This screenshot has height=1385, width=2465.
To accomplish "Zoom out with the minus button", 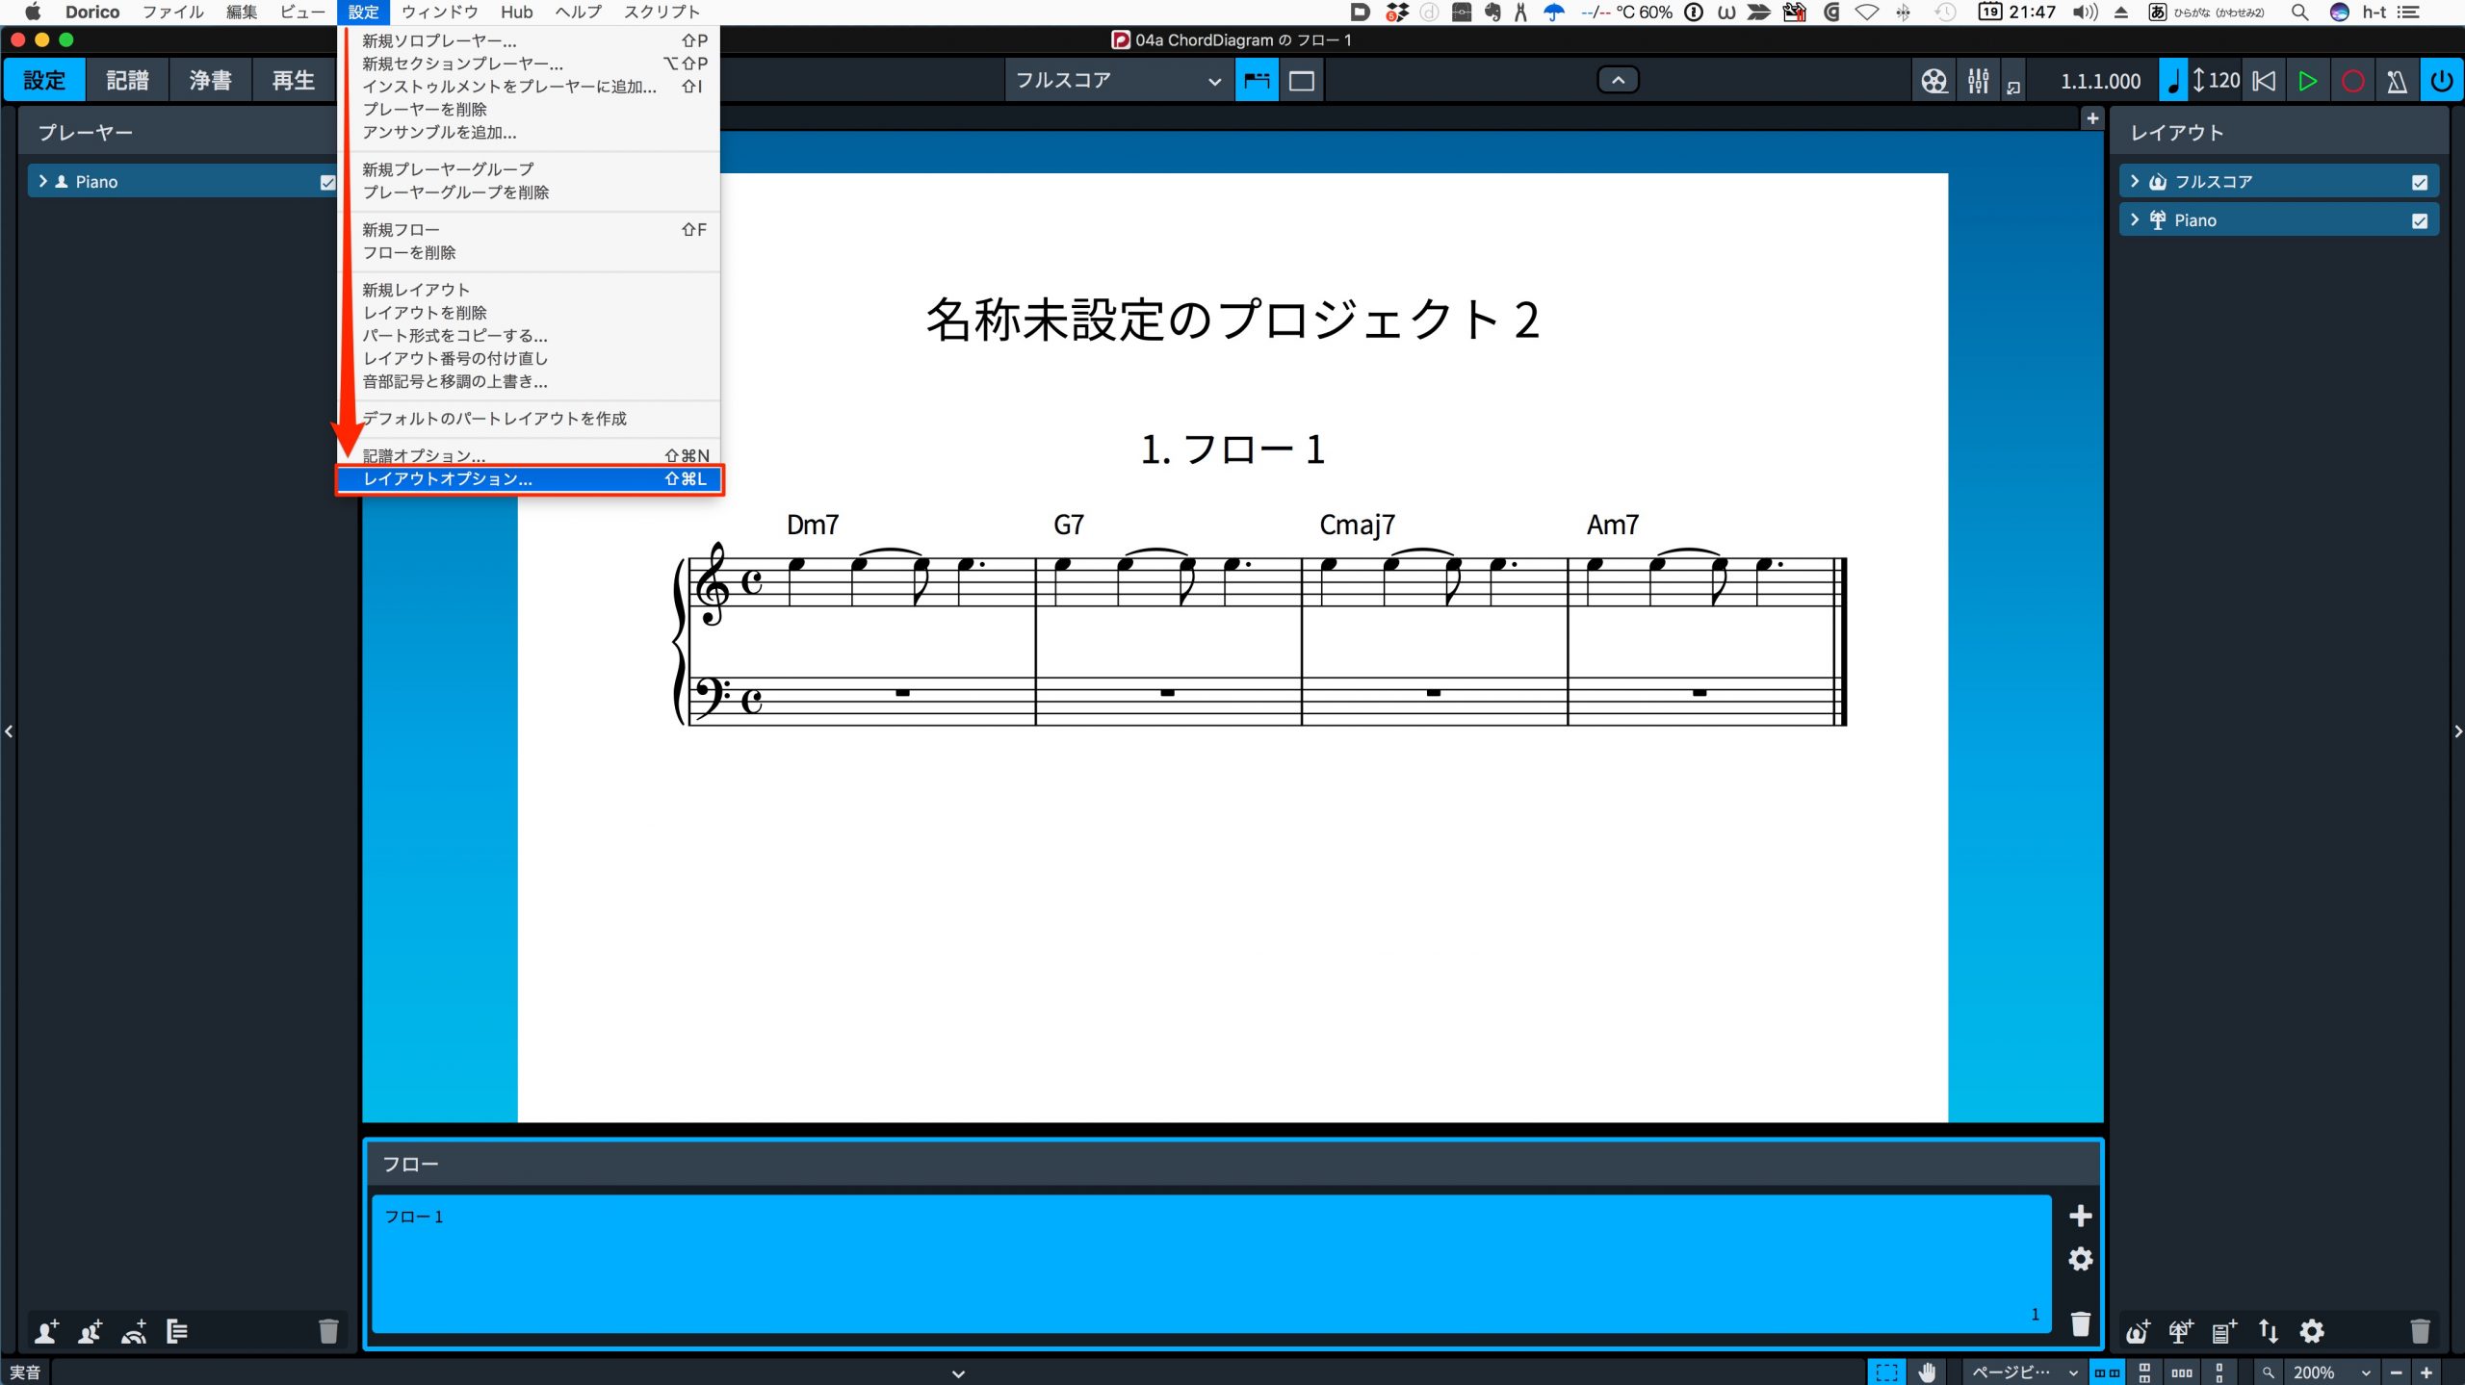I will pos(2397,1372).
